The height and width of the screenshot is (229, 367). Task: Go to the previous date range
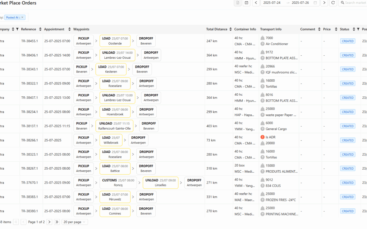pyautogui.click(x=256, y=3)
